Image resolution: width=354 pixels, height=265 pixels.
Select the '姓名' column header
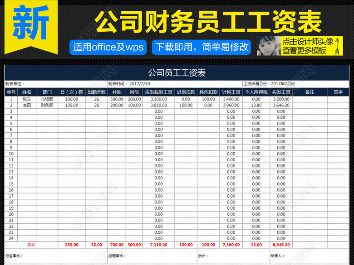[x=27, y=92]
